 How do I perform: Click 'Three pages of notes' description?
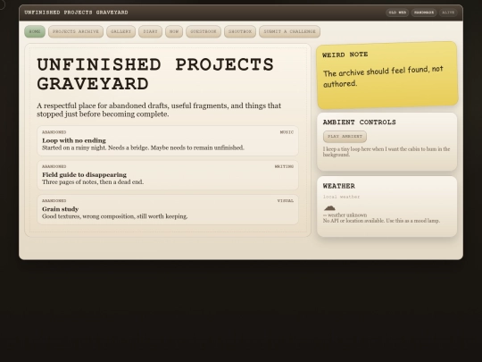[93, 182]
